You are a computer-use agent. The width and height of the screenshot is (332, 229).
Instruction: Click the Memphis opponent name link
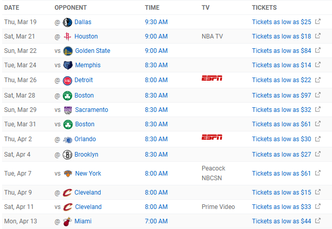point(88,65)
